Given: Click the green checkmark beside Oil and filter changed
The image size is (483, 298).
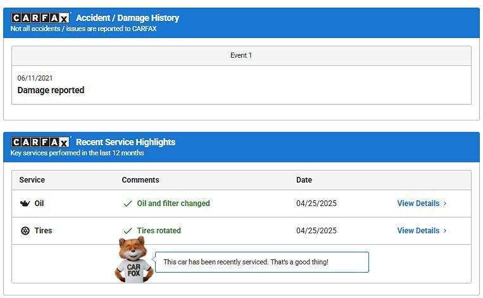Looking at the screenshot, I should point(127,204).
